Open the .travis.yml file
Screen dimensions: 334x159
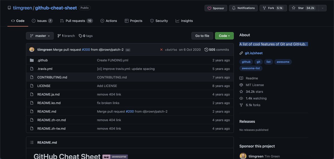coord(45,69)
